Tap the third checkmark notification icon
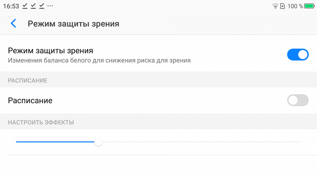 pyautogui.click(x=41, y=6)
